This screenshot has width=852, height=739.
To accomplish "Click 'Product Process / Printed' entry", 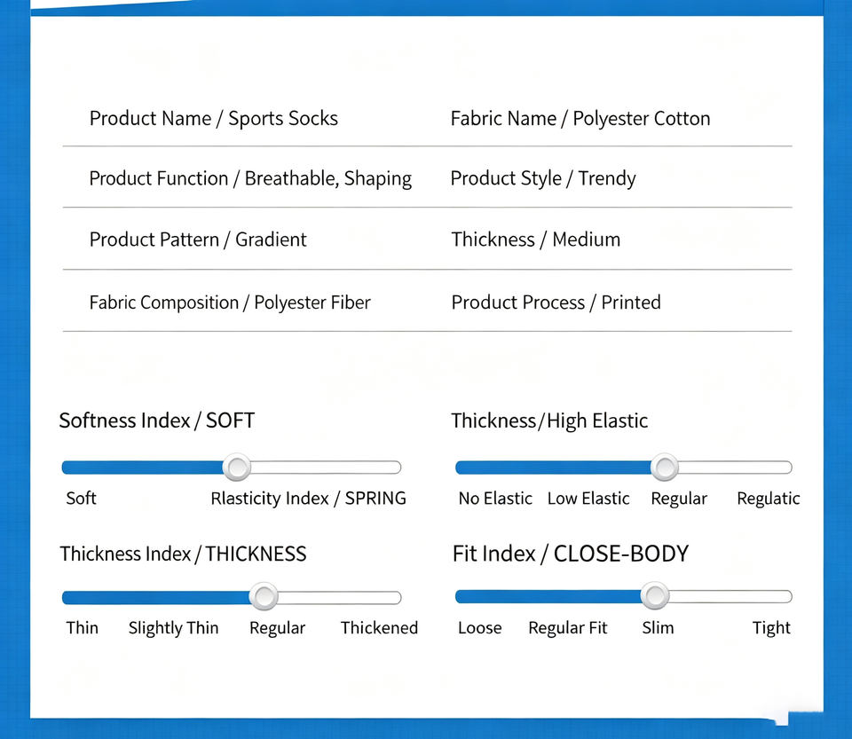I will (556, 302).
